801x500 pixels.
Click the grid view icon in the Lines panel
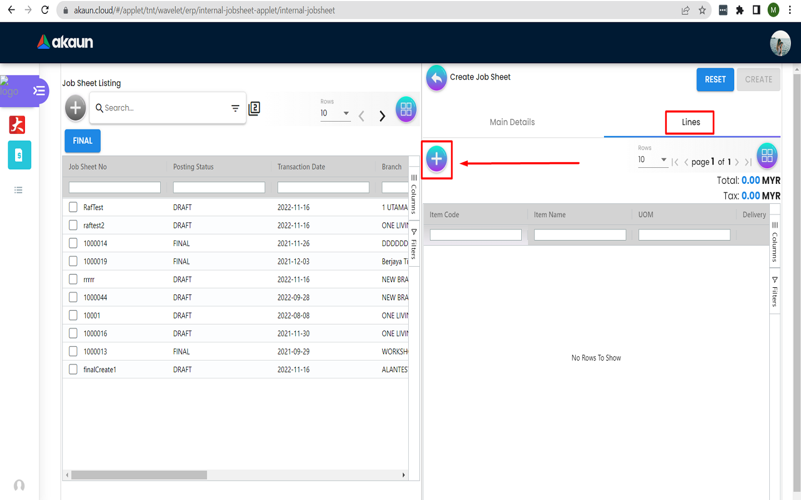[767, 156]
